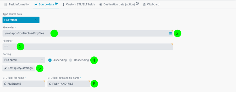236x92 pixels.
Task: Select the Descending radio button
Action: (x=71, y=60)
